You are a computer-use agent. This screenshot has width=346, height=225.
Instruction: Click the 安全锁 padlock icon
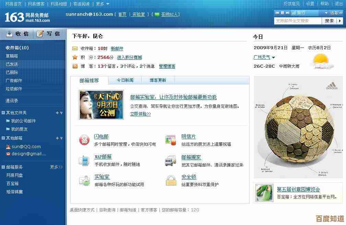[x=170, y=180]
